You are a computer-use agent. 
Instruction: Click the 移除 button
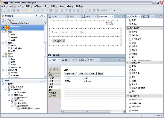(101, 73)
